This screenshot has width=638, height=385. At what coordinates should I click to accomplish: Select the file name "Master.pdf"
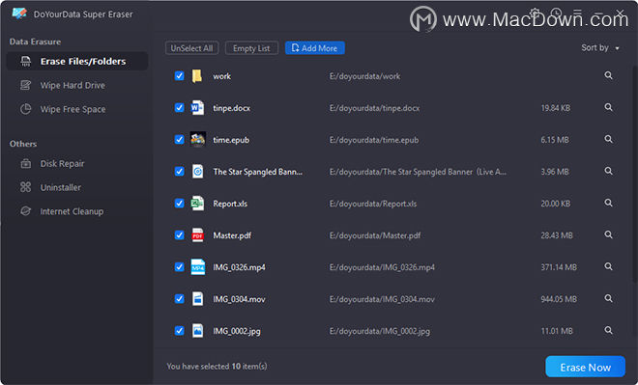click(232, 235)
